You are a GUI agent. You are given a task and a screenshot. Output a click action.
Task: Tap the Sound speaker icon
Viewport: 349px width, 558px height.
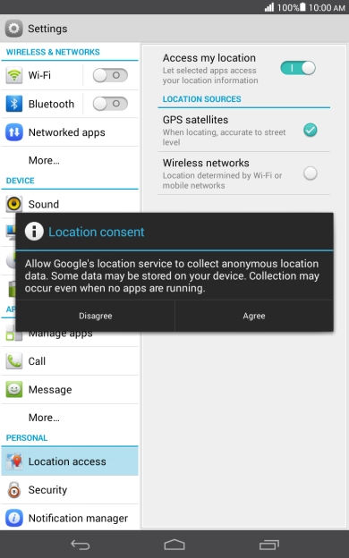click(14, 204)
